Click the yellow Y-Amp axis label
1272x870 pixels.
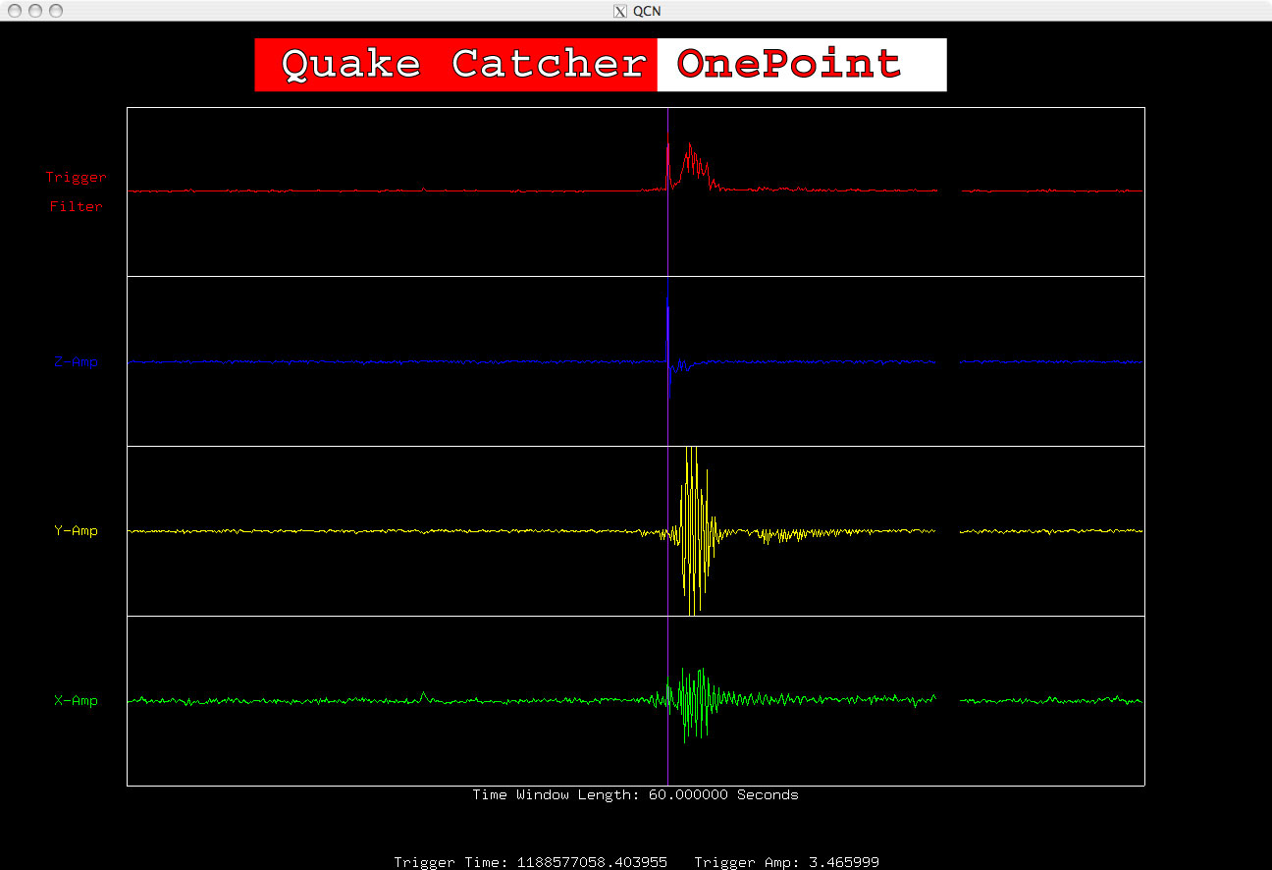76,531
